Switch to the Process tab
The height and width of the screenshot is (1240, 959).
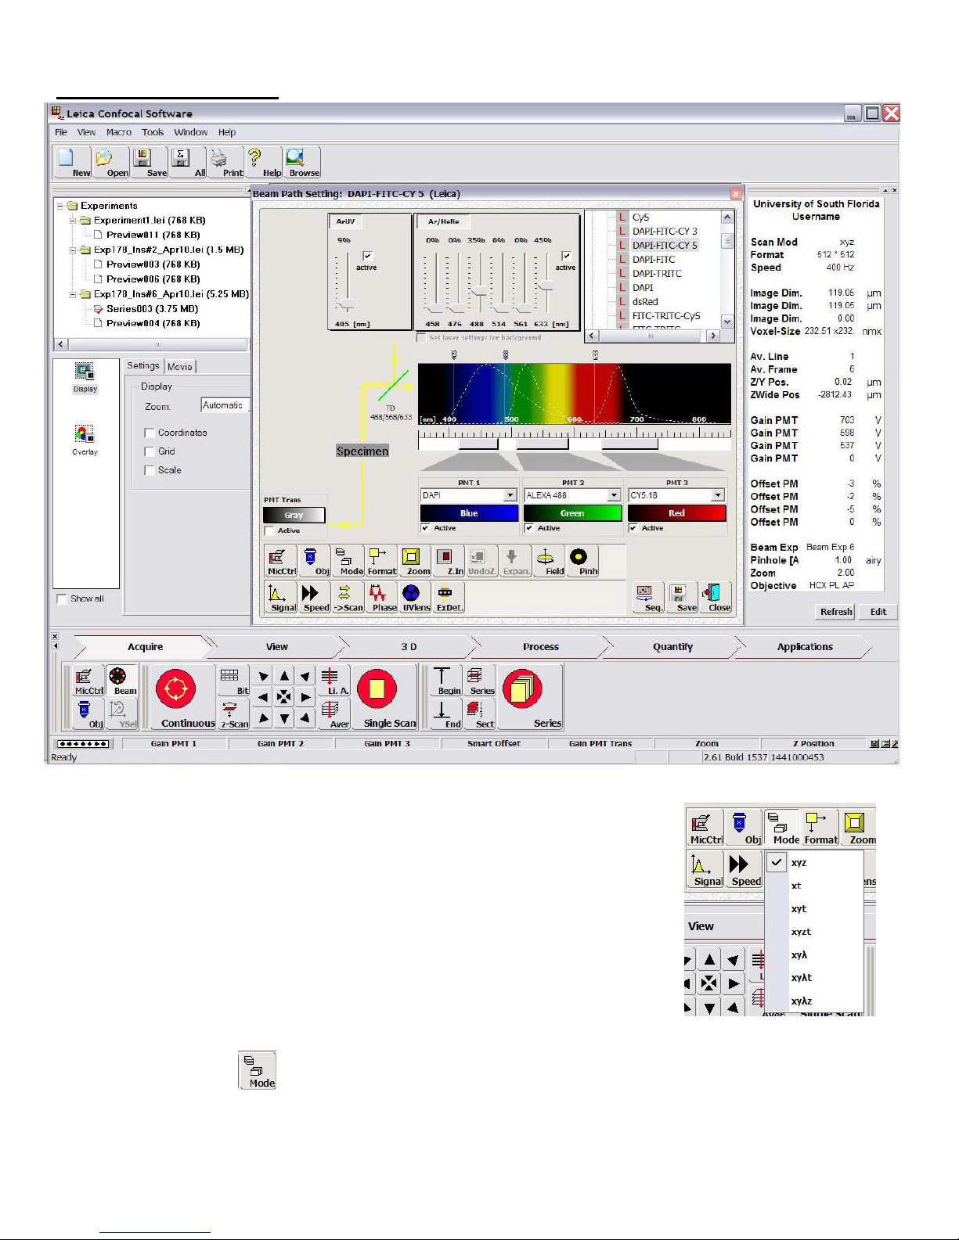541,647
